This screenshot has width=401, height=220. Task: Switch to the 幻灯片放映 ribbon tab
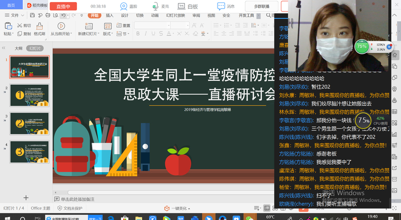174,16
